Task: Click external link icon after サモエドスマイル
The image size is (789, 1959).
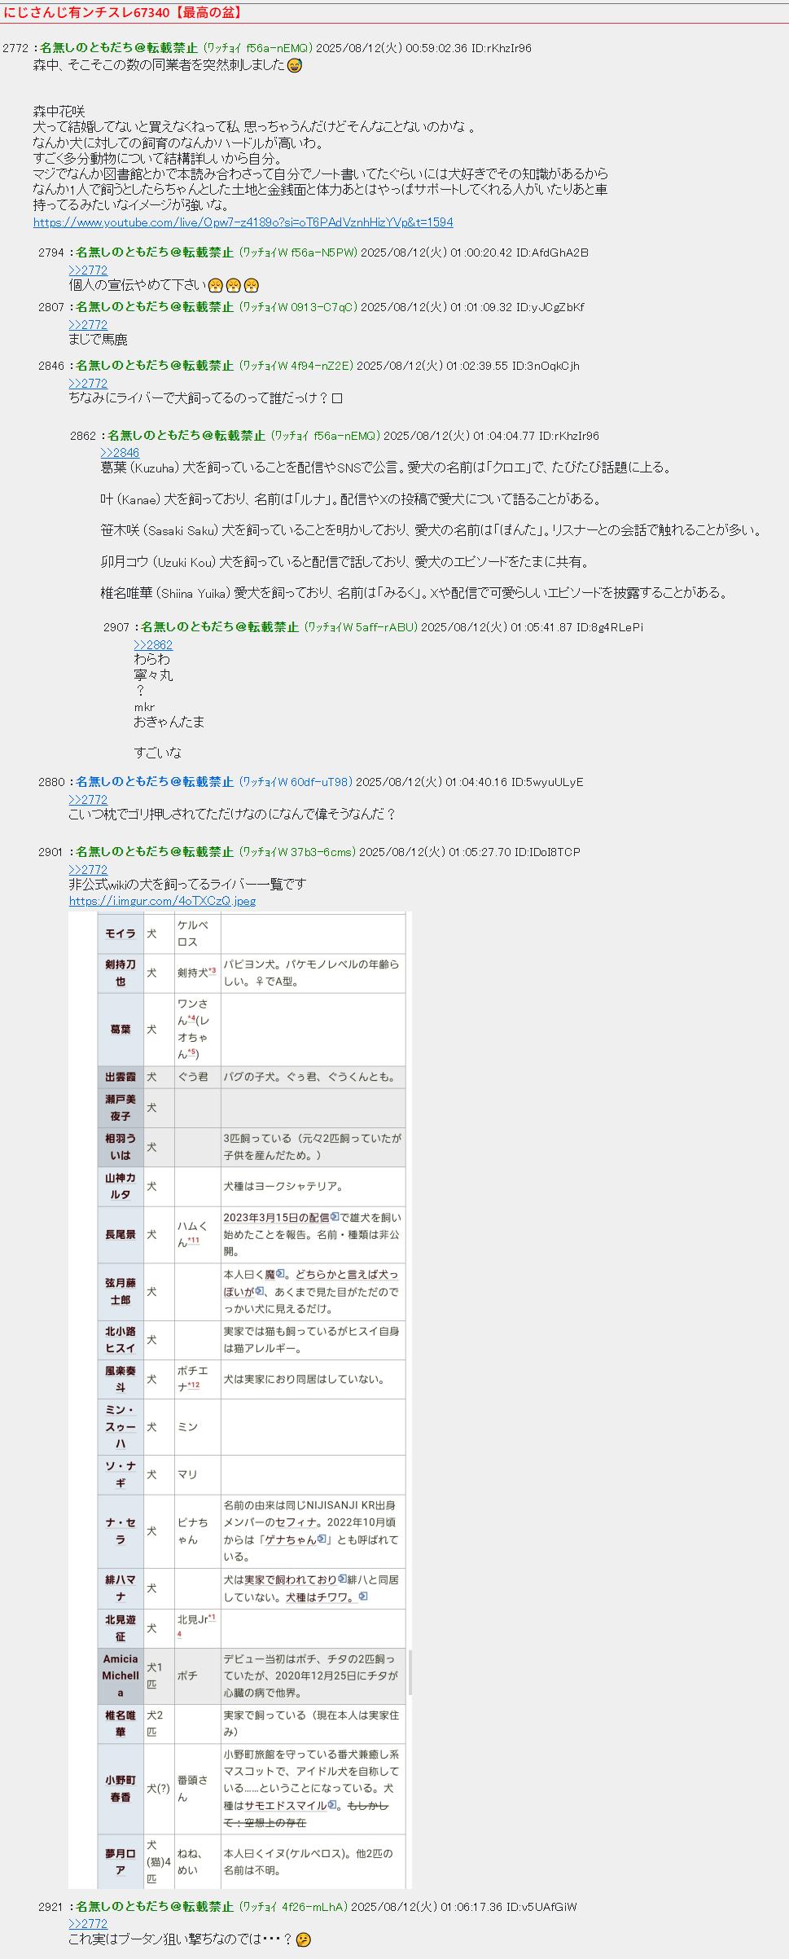Action: [x=332, y=1804]
